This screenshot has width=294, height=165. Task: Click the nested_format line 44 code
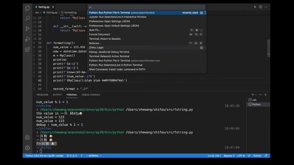click(71, 89)
